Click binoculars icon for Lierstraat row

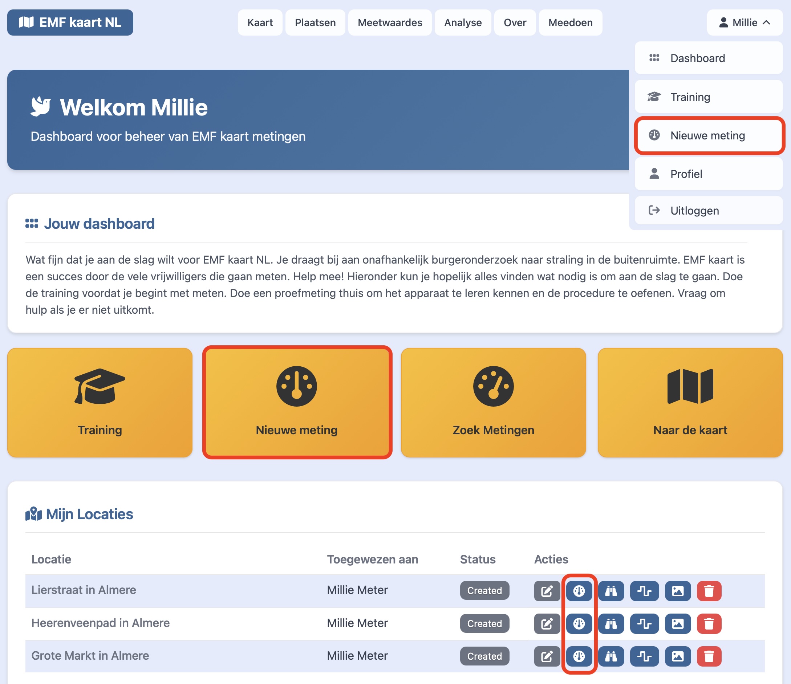click(x=611, y=591)
